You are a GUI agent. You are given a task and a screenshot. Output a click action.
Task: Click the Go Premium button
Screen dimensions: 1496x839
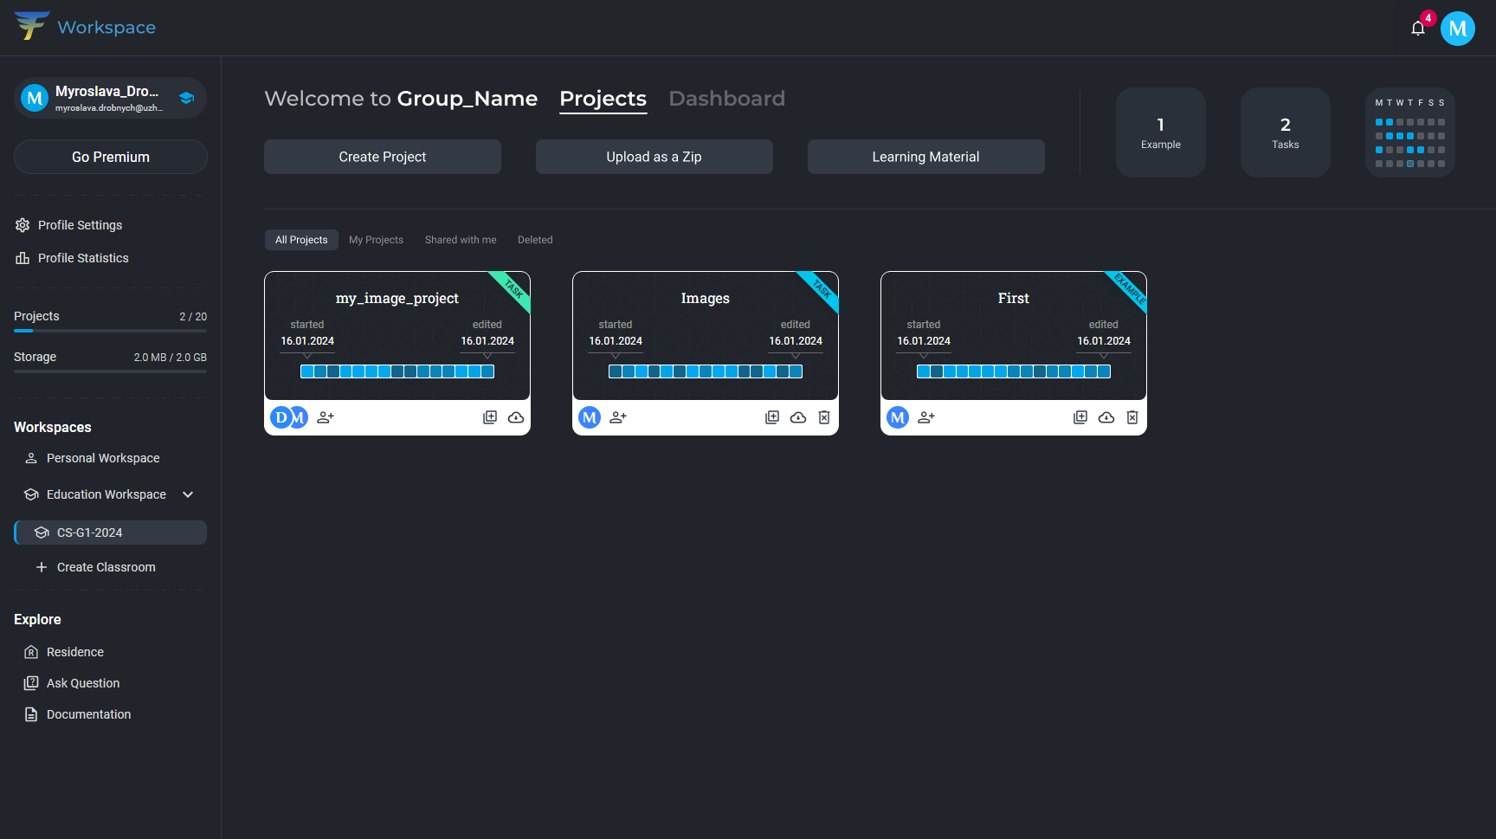110,157
